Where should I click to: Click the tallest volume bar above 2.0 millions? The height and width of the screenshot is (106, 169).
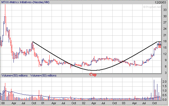click(154, 90)
